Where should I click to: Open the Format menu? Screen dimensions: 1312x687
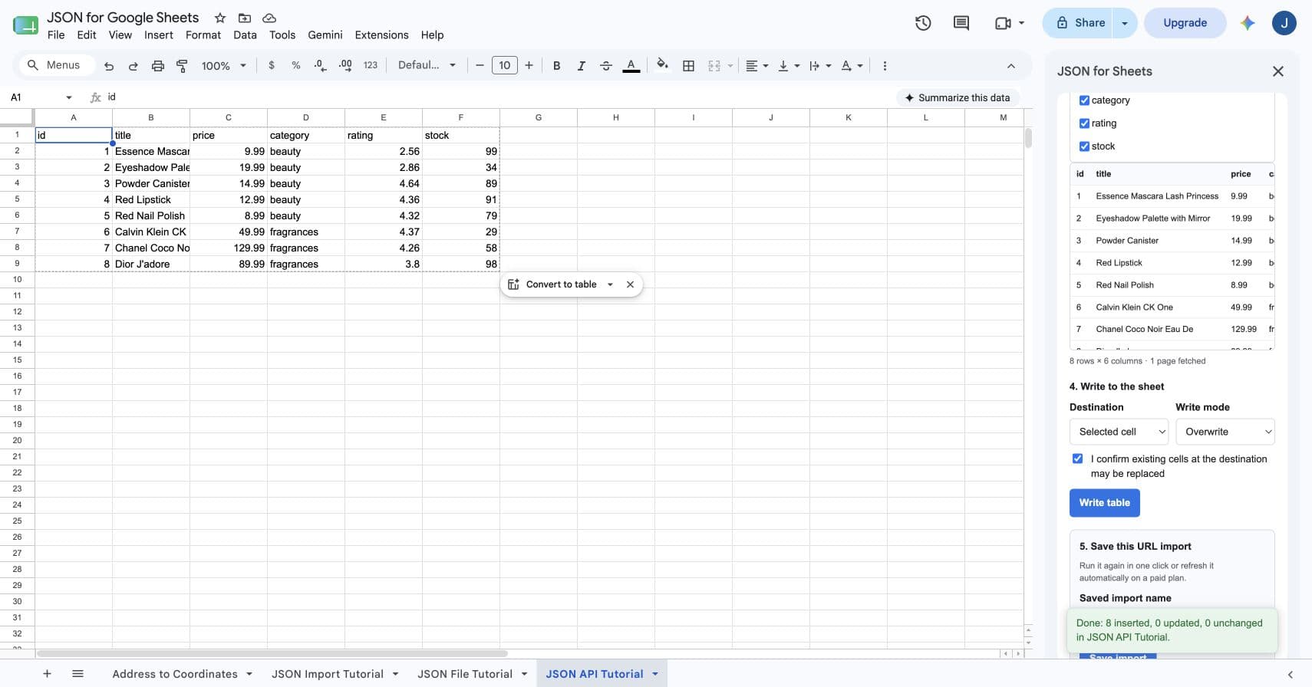click(x=203, y=35)
